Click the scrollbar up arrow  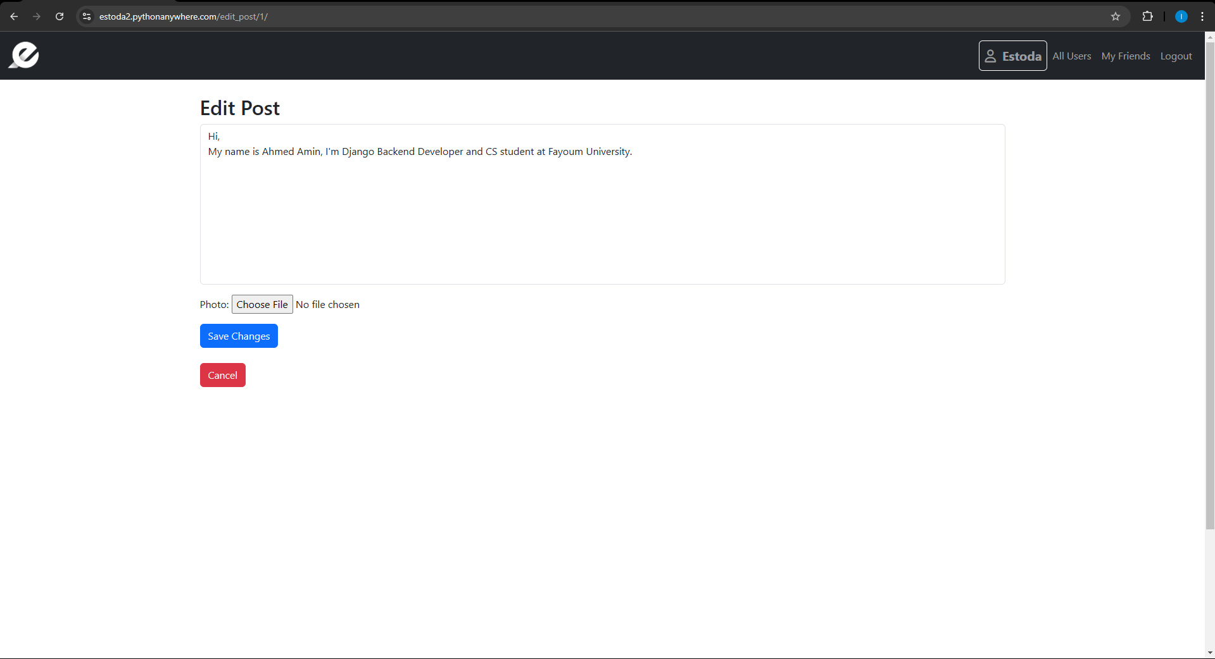click(x=1209, y=37)
